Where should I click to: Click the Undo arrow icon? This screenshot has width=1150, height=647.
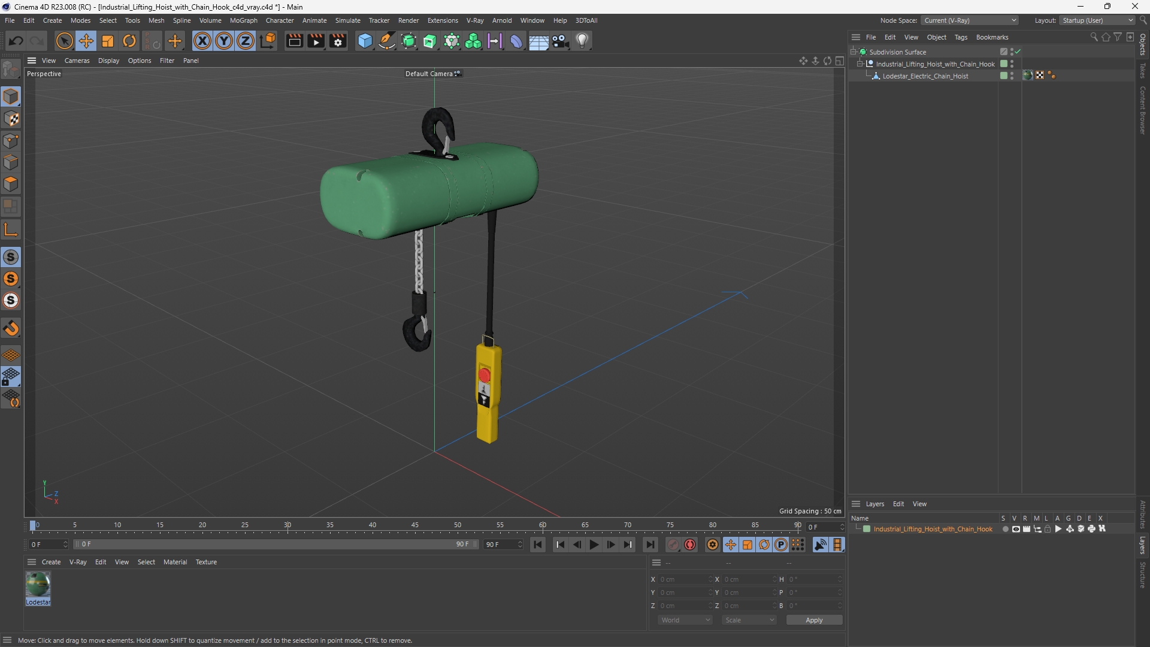coord(16,41)
